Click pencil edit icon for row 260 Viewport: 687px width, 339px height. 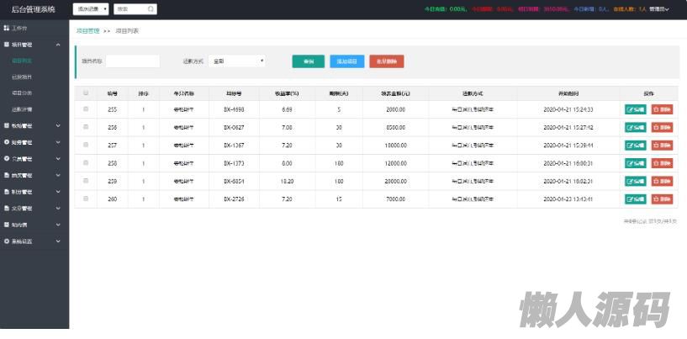click(631, 199)
